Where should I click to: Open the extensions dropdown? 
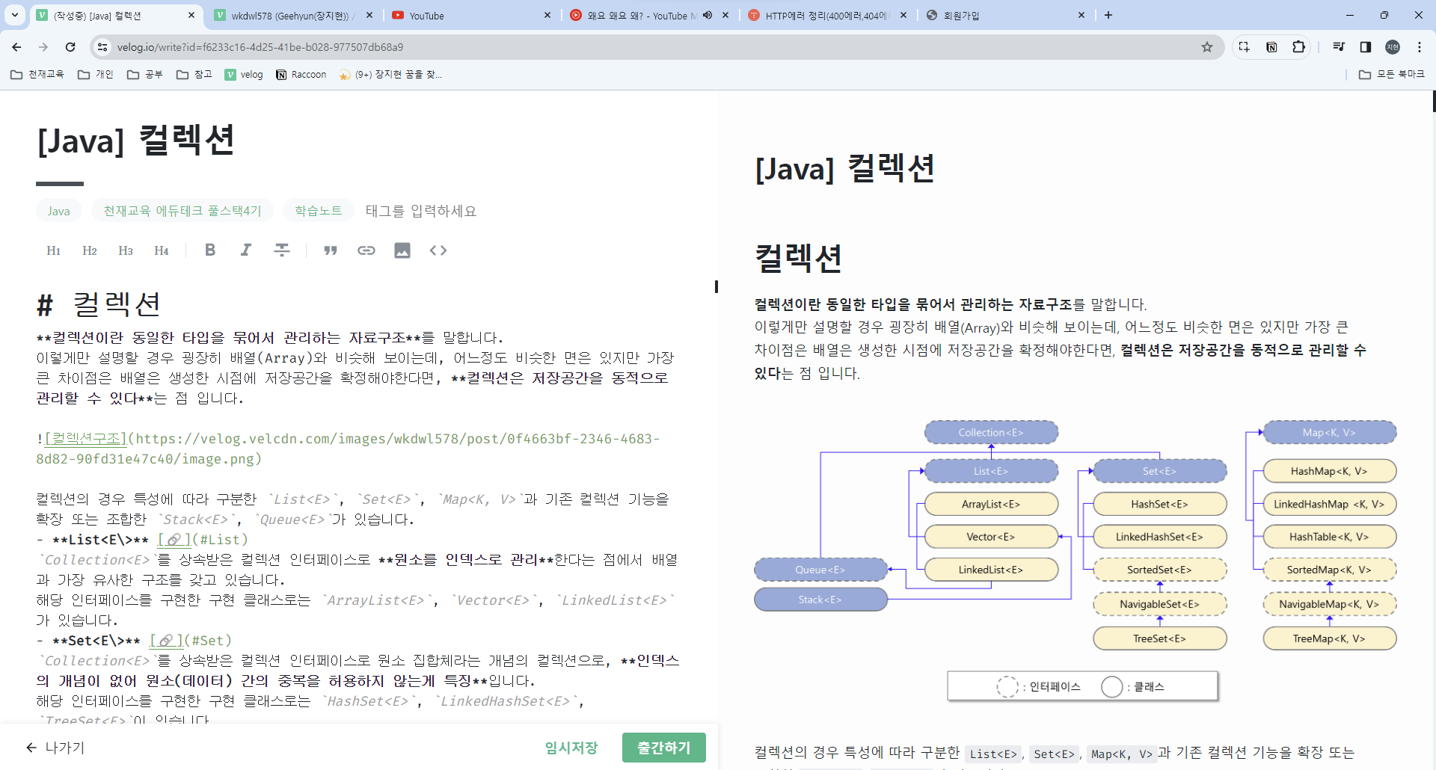pos(1299,47)
